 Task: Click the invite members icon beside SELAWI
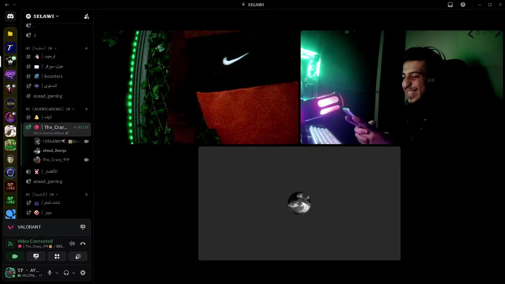86,16
